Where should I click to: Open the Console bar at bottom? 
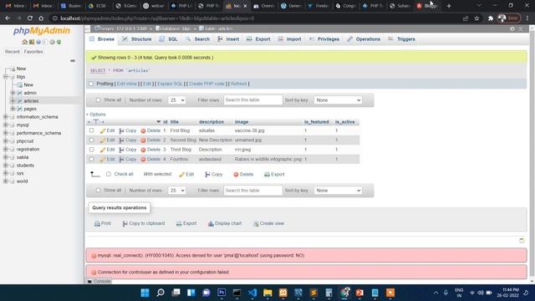click(x=99, y=282)
